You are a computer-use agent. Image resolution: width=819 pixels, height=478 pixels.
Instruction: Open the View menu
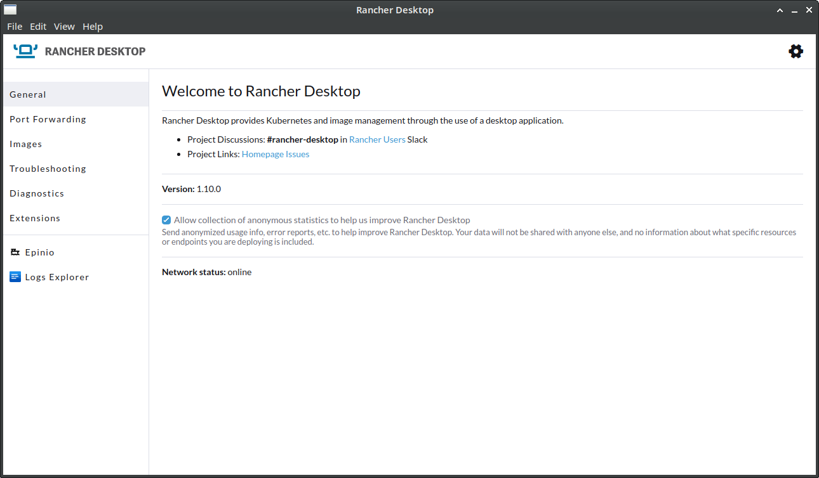[64, 26]
